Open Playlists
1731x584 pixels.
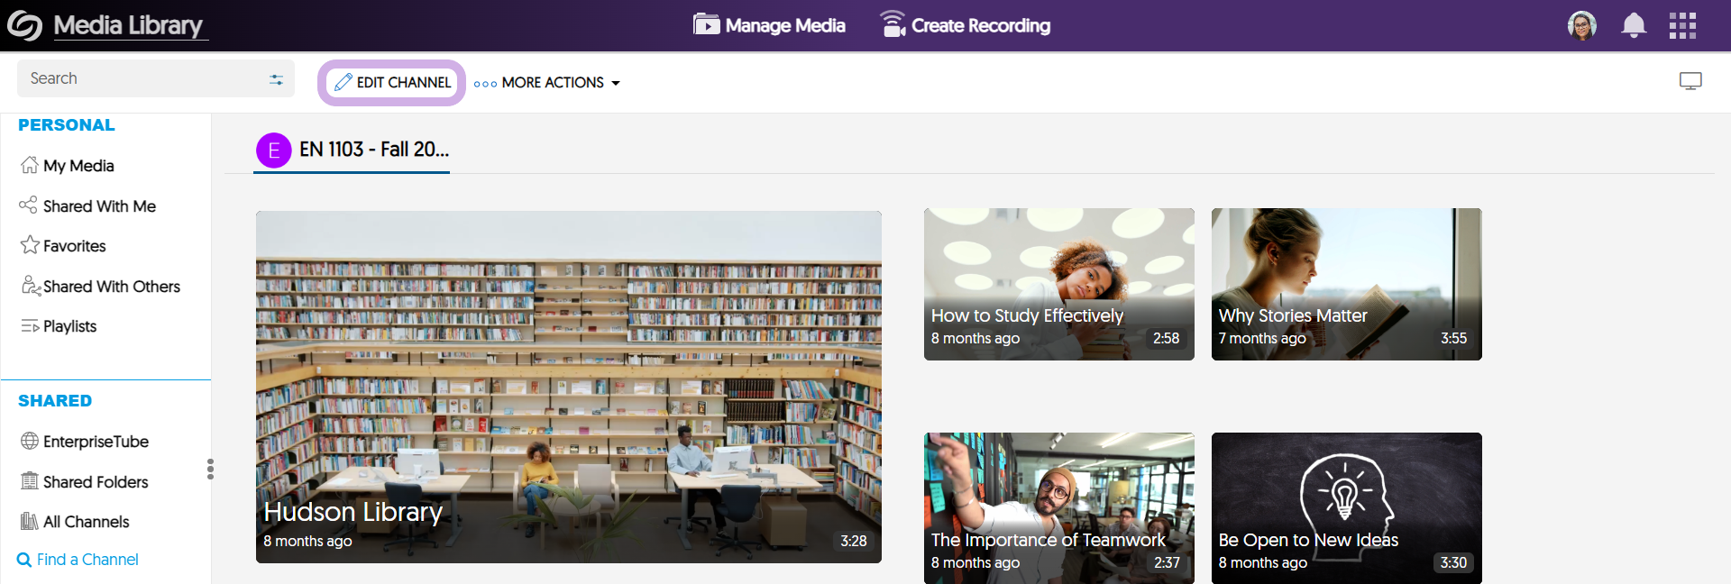click(69, 326)
